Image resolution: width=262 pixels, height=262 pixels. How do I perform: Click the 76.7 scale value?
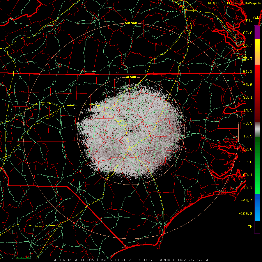[x=248, y=59]
